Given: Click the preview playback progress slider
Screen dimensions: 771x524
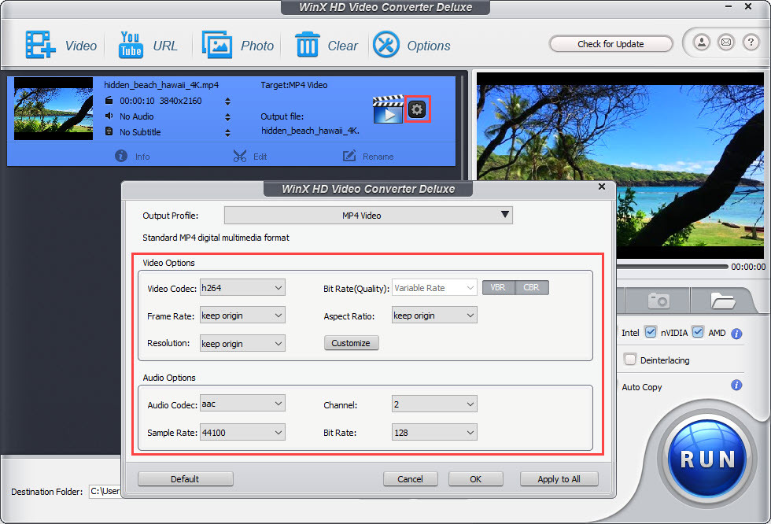Looking at the screenshot, I should point(672,267).
